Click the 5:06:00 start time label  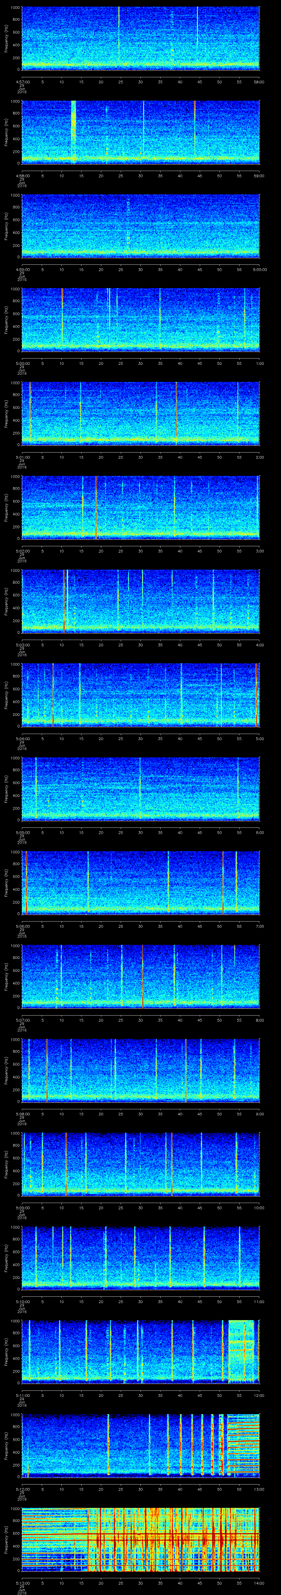point(23,926)
